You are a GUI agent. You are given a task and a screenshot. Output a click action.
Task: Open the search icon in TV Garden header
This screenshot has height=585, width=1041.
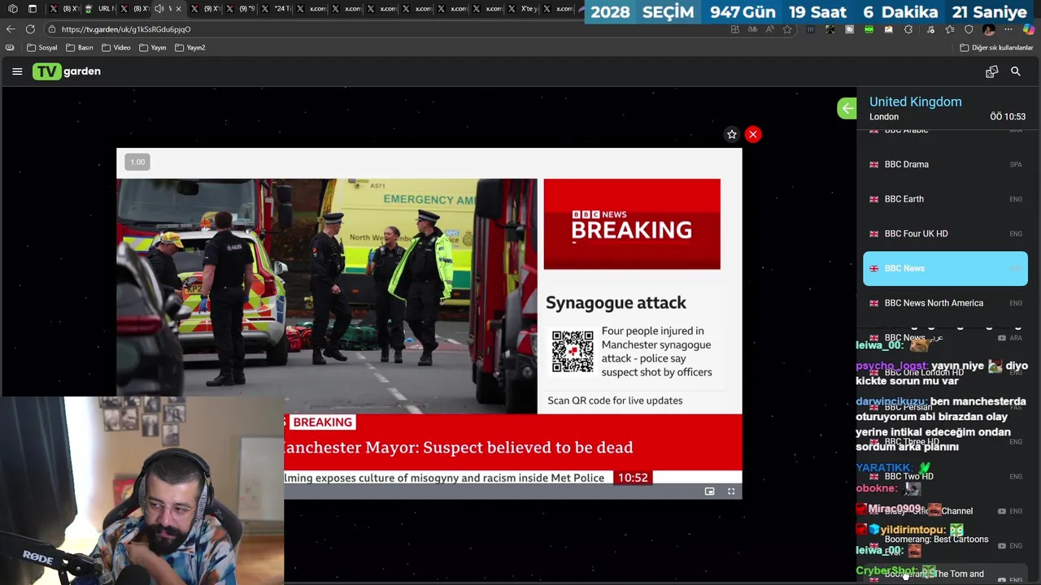[1016, 71]
